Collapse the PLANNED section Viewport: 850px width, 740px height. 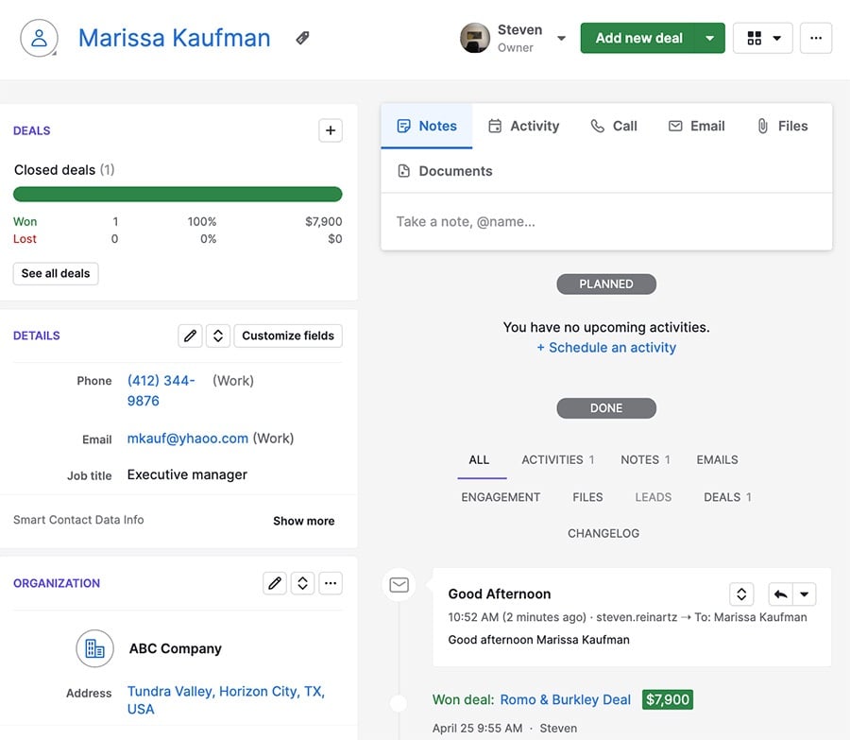pyautogui.click(x=606, y=284)
